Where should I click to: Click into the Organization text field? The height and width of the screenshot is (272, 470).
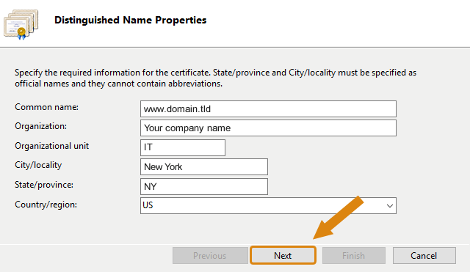268,128
